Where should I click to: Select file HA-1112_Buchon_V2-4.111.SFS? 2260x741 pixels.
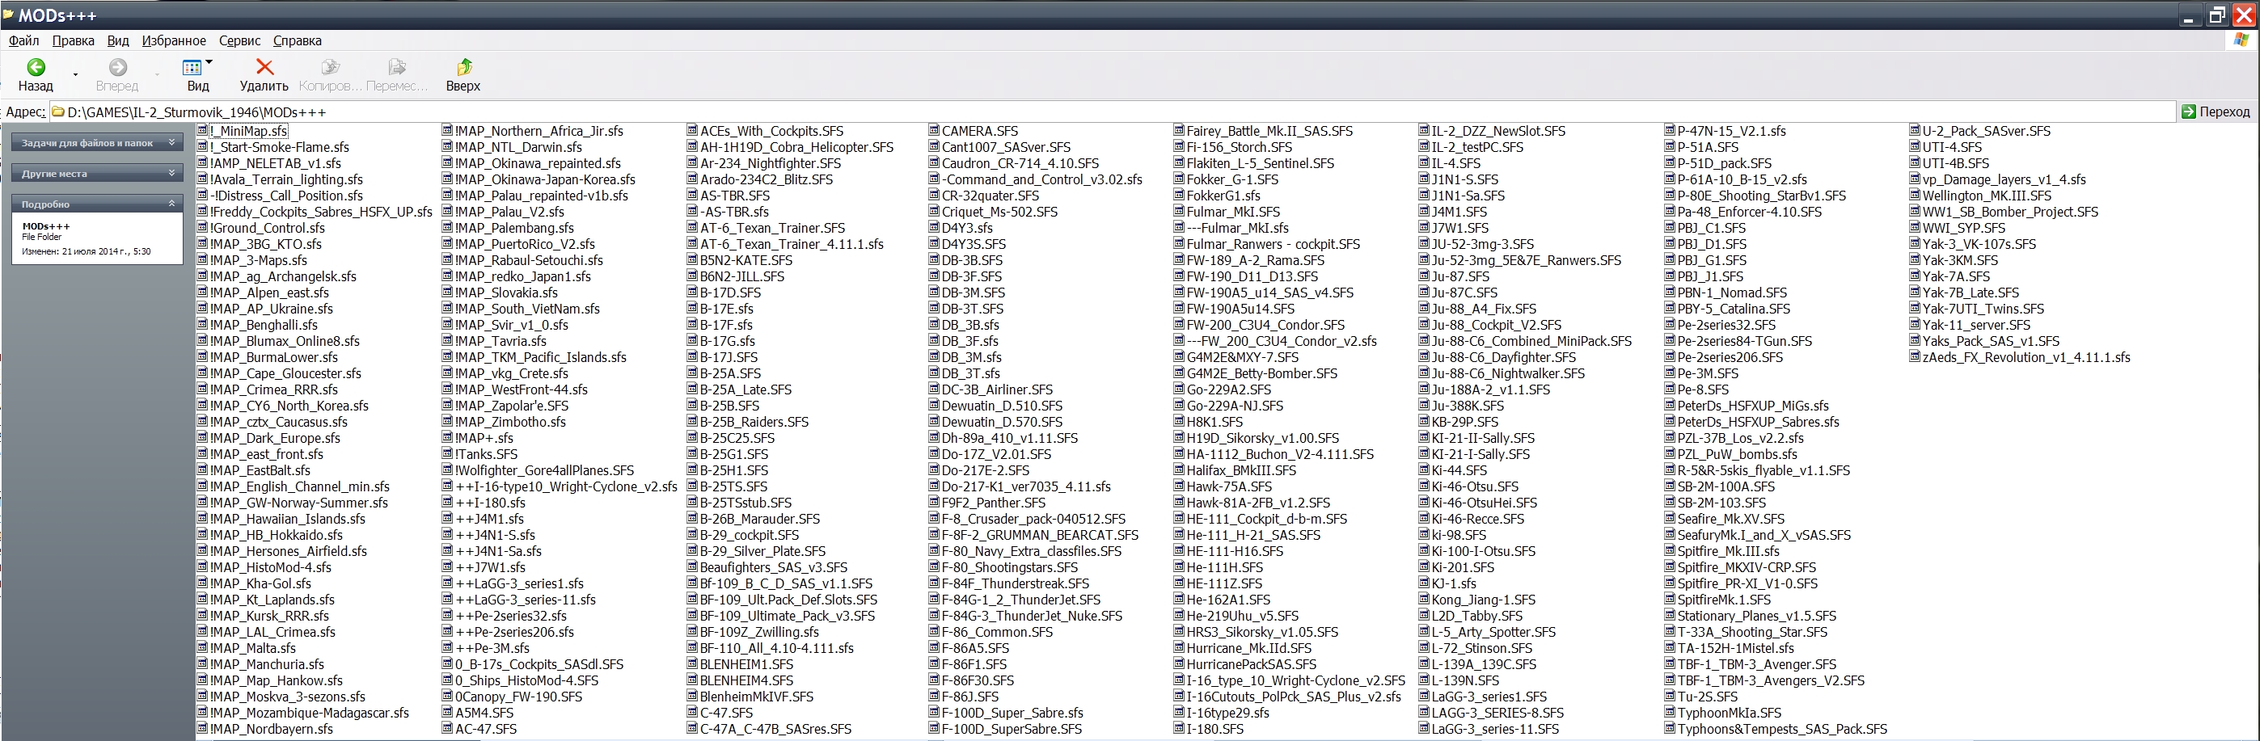[1280, 453]
